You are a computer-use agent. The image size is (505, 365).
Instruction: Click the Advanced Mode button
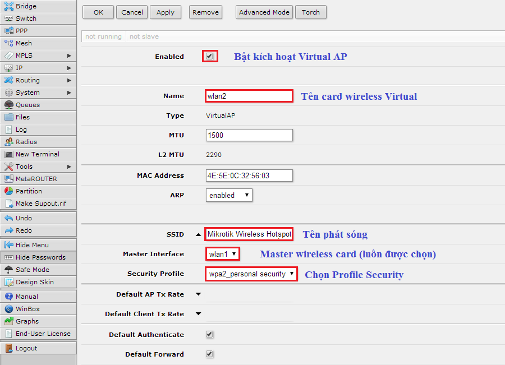click(264, 12)
